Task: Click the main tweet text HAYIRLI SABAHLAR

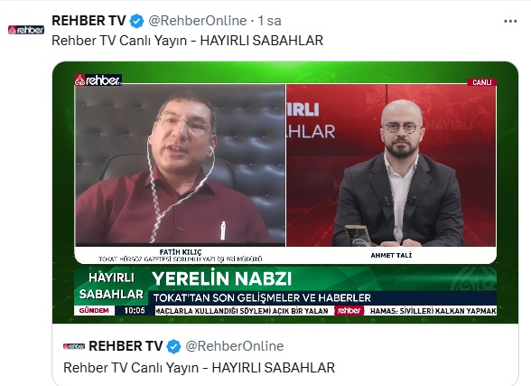Action: coord(262,41)
